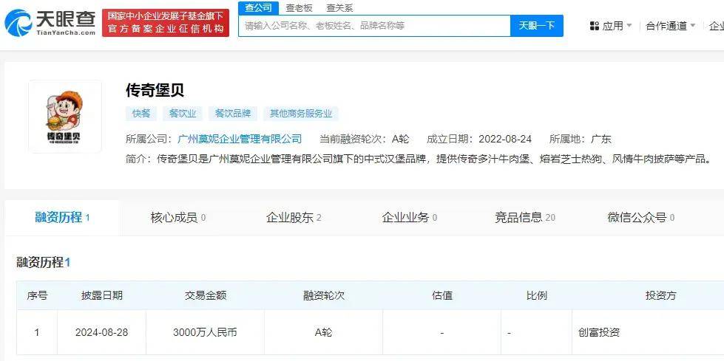This screenshot has height=361, width=724.
Task: Select the 餐饮业 tag
Action: click(183, 114)
